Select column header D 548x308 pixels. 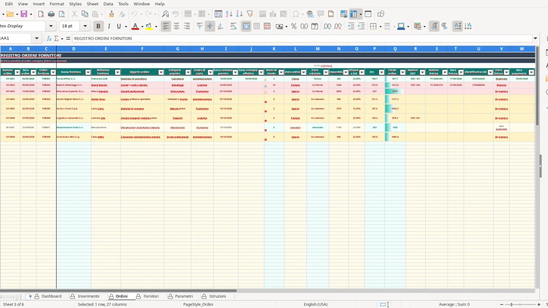pyautogui.click(x=74, y=49)
